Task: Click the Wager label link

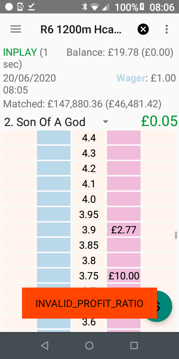Action: [x=131, y=79]
